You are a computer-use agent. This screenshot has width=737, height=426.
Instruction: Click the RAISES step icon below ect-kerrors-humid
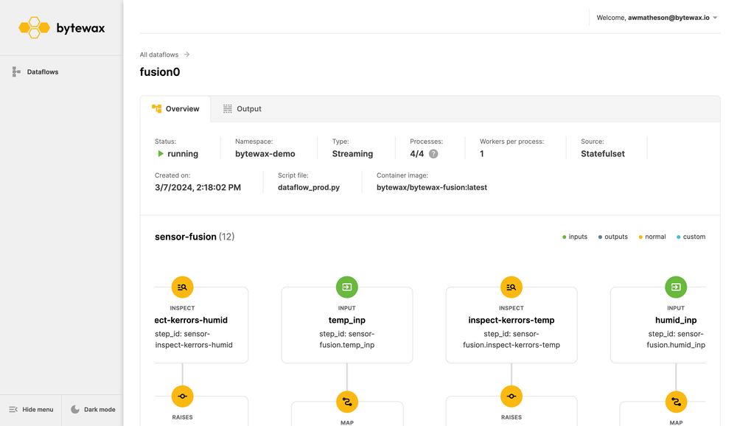[182, 396]
